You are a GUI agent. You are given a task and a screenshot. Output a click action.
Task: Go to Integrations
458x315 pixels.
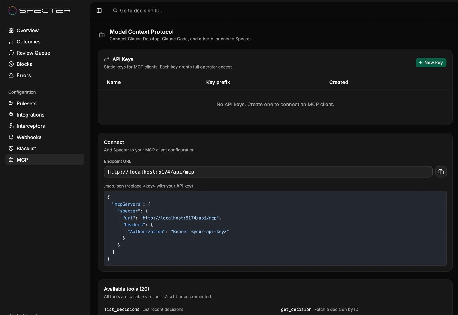click(x=45, y=115)
